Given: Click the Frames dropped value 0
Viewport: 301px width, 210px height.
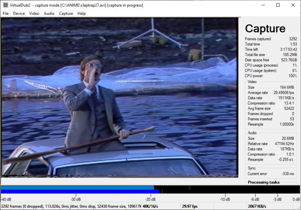Looking at the screenshot, I should [293, 114].
